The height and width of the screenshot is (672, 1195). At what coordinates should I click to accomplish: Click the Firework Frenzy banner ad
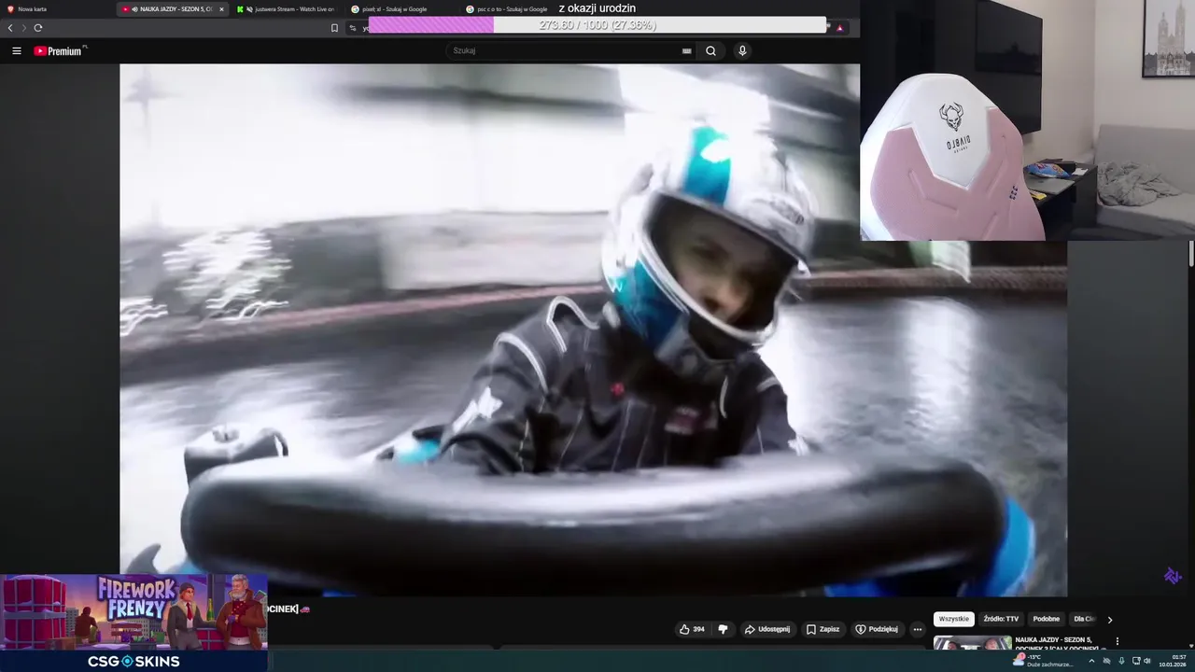[134, 611]
